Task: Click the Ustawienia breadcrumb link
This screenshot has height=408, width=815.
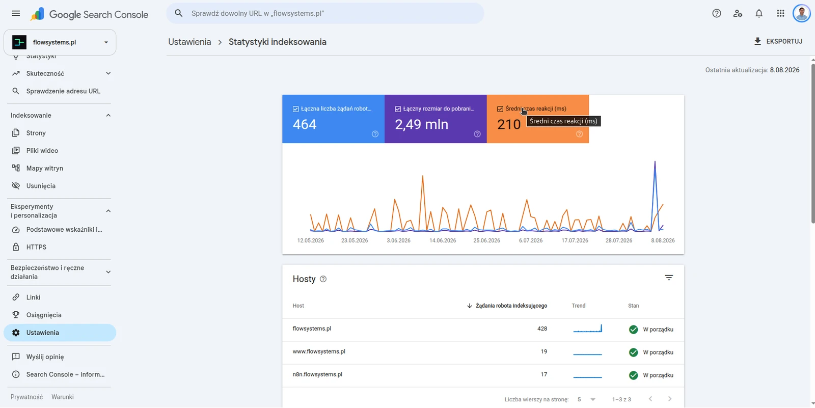Action: (189, 42)
